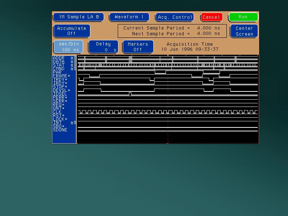Select the sec/Div 100 ns field
The image size is (288, 216).
pyautogui.click(x=68, y=47)
